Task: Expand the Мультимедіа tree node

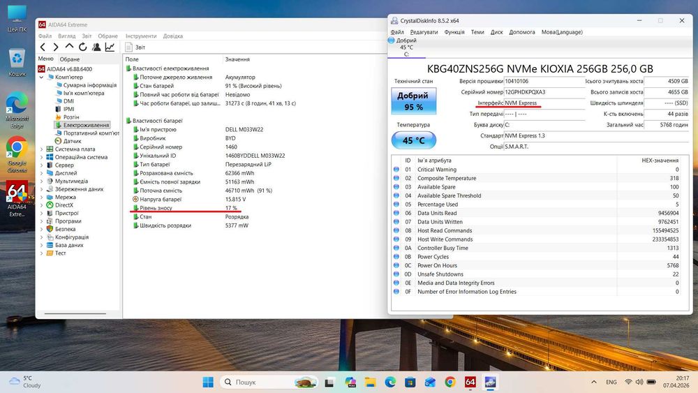Action: coord(41,181)
